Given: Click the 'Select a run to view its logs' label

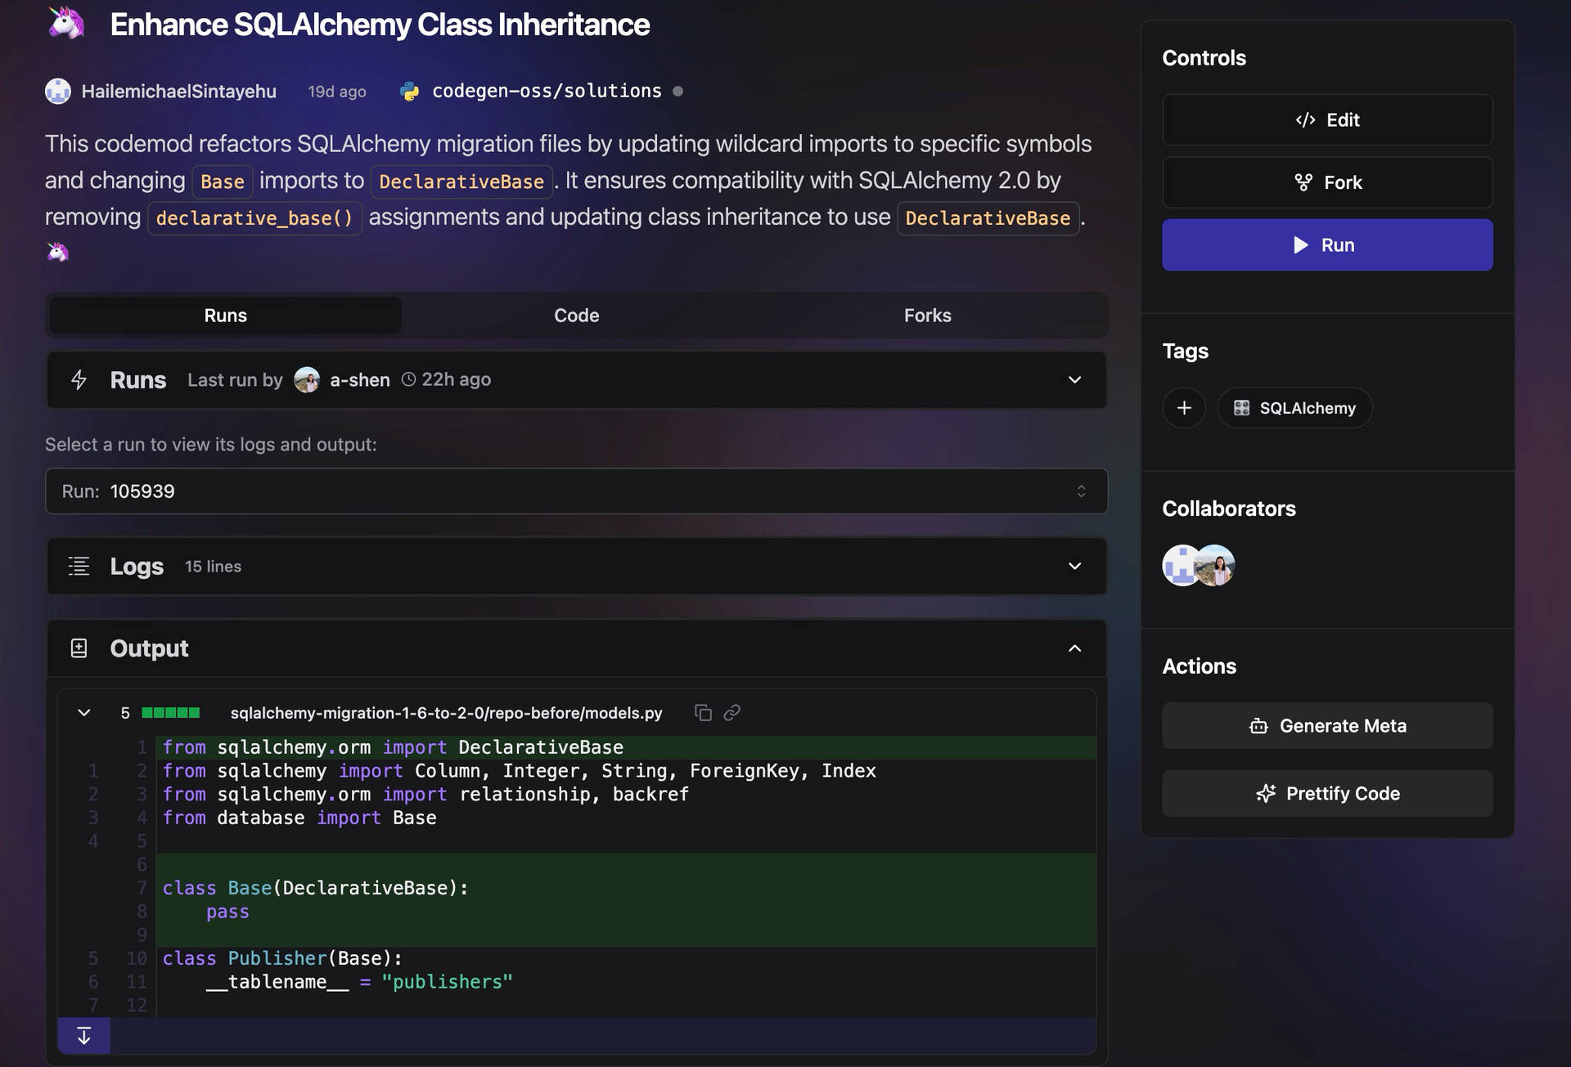Looking at the screenshot, I should (x=211, y=444).
